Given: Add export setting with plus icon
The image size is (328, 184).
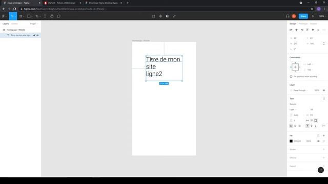Looking at the screenshot, I should click(x=324, y=166).
